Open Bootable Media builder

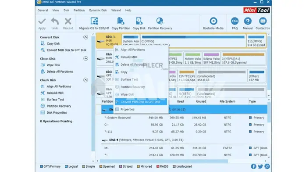213,23
